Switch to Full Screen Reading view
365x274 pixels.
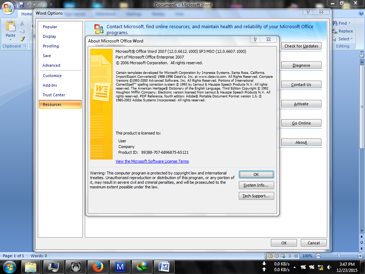pos(277,256)
